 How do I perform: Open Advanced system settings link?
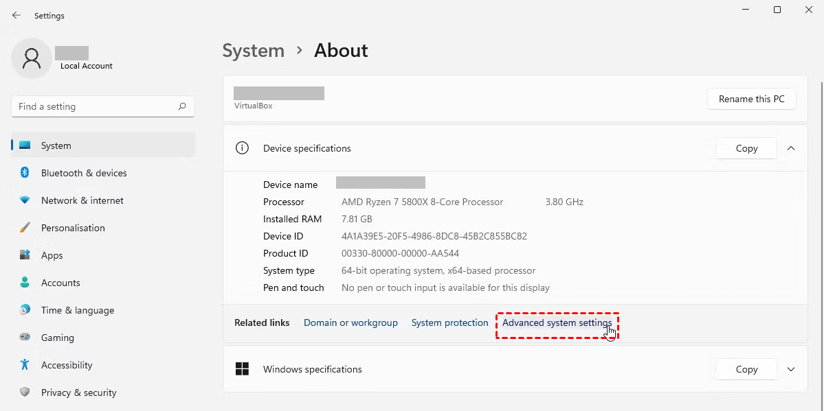click(557, 322)
